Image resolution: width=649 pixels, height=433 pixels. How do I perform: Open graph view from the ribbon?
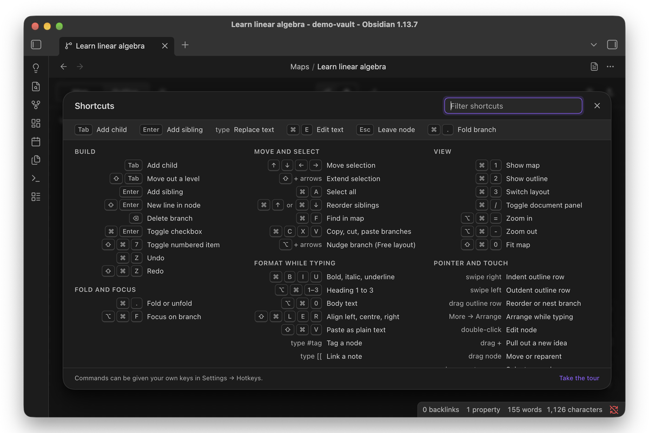(x=36, y=105)
